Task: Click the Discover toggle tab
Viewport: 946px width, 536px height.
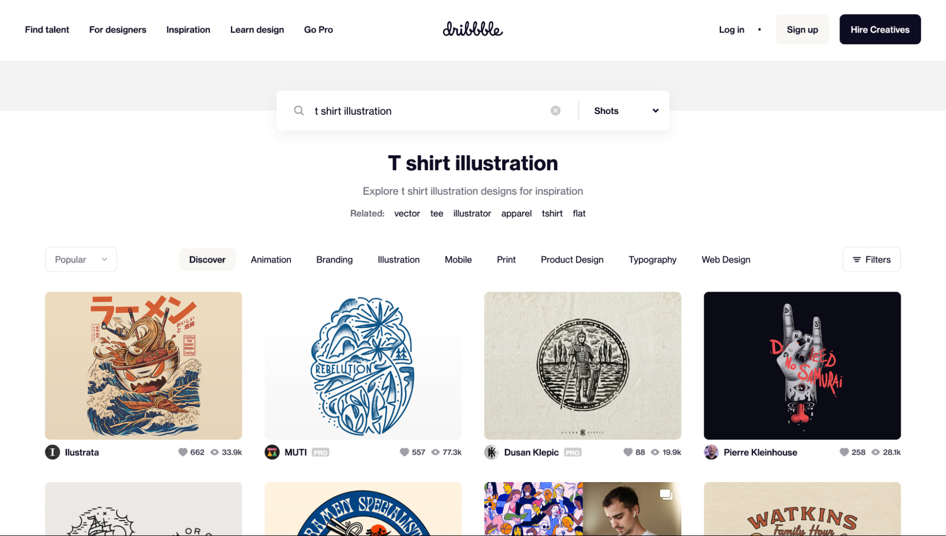Action: click(207, 259)
